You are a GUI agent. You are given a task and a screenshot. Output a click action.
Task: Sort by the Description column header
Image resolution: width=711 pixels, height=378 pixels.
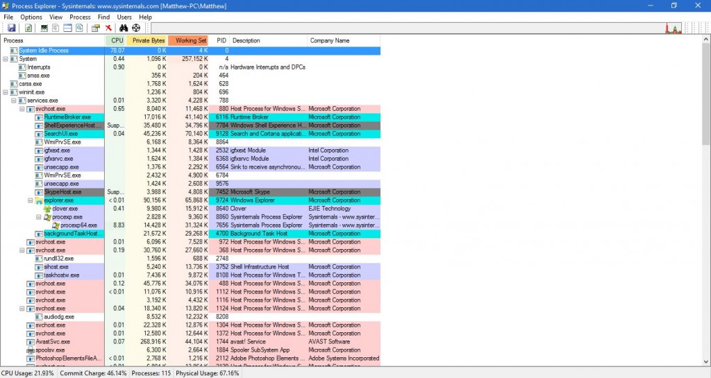tap(269, 40)
